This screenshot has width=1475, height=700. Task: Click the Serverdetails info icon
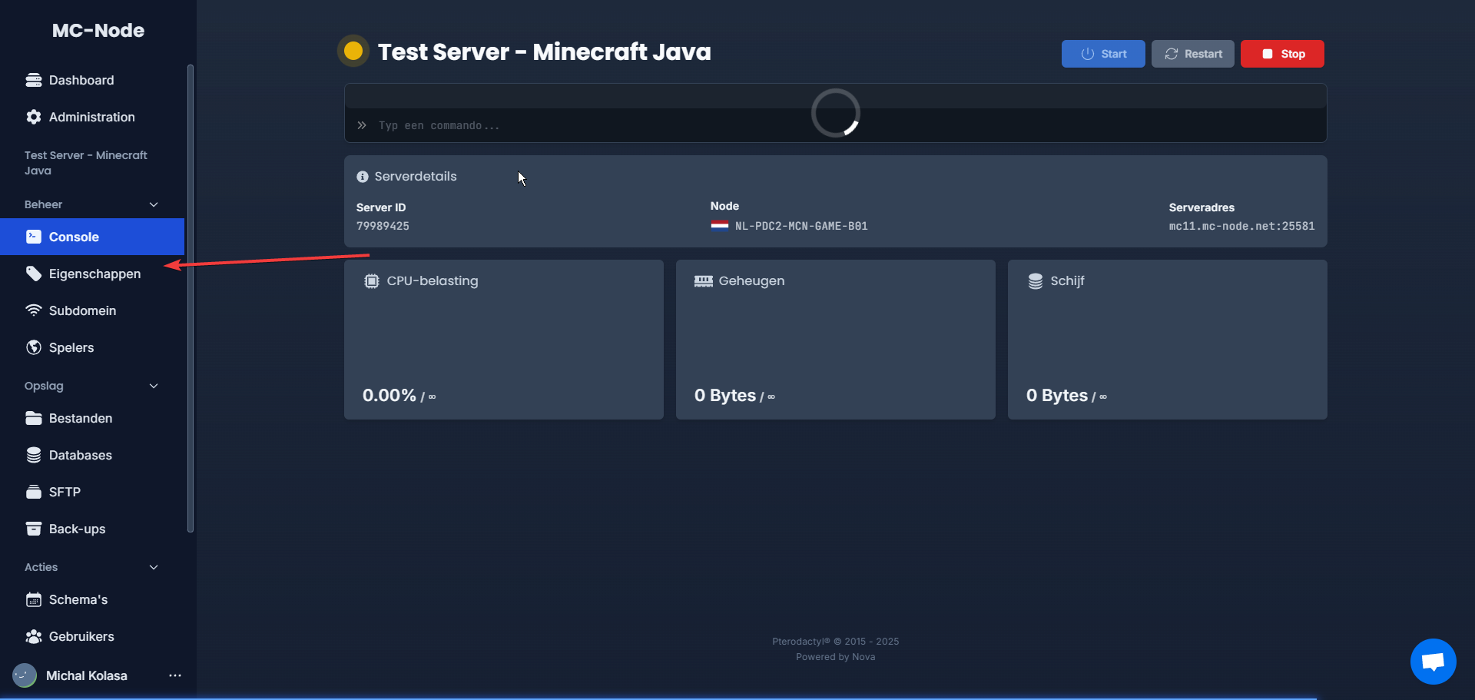pos(363,177)
